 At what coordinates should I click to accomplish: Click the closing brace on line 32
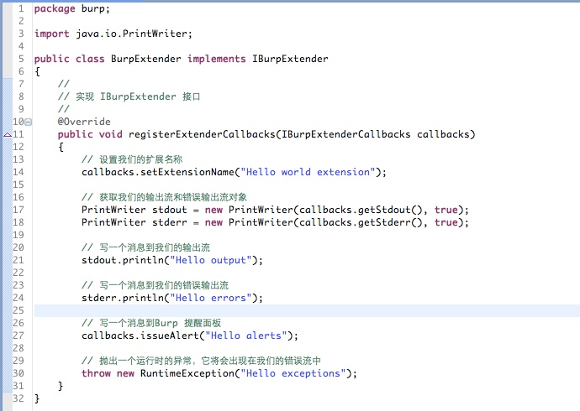[37, 398]
